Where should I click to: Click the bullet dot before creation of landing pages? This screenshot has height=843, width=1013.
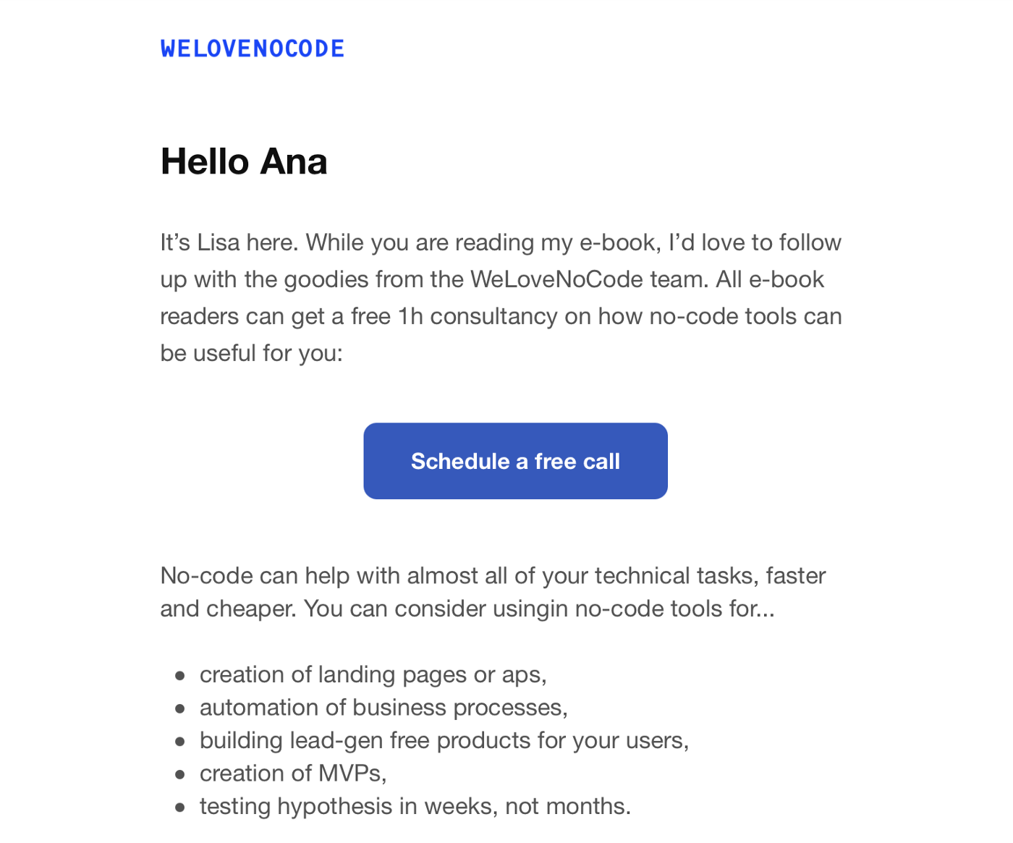click(180, 676)
